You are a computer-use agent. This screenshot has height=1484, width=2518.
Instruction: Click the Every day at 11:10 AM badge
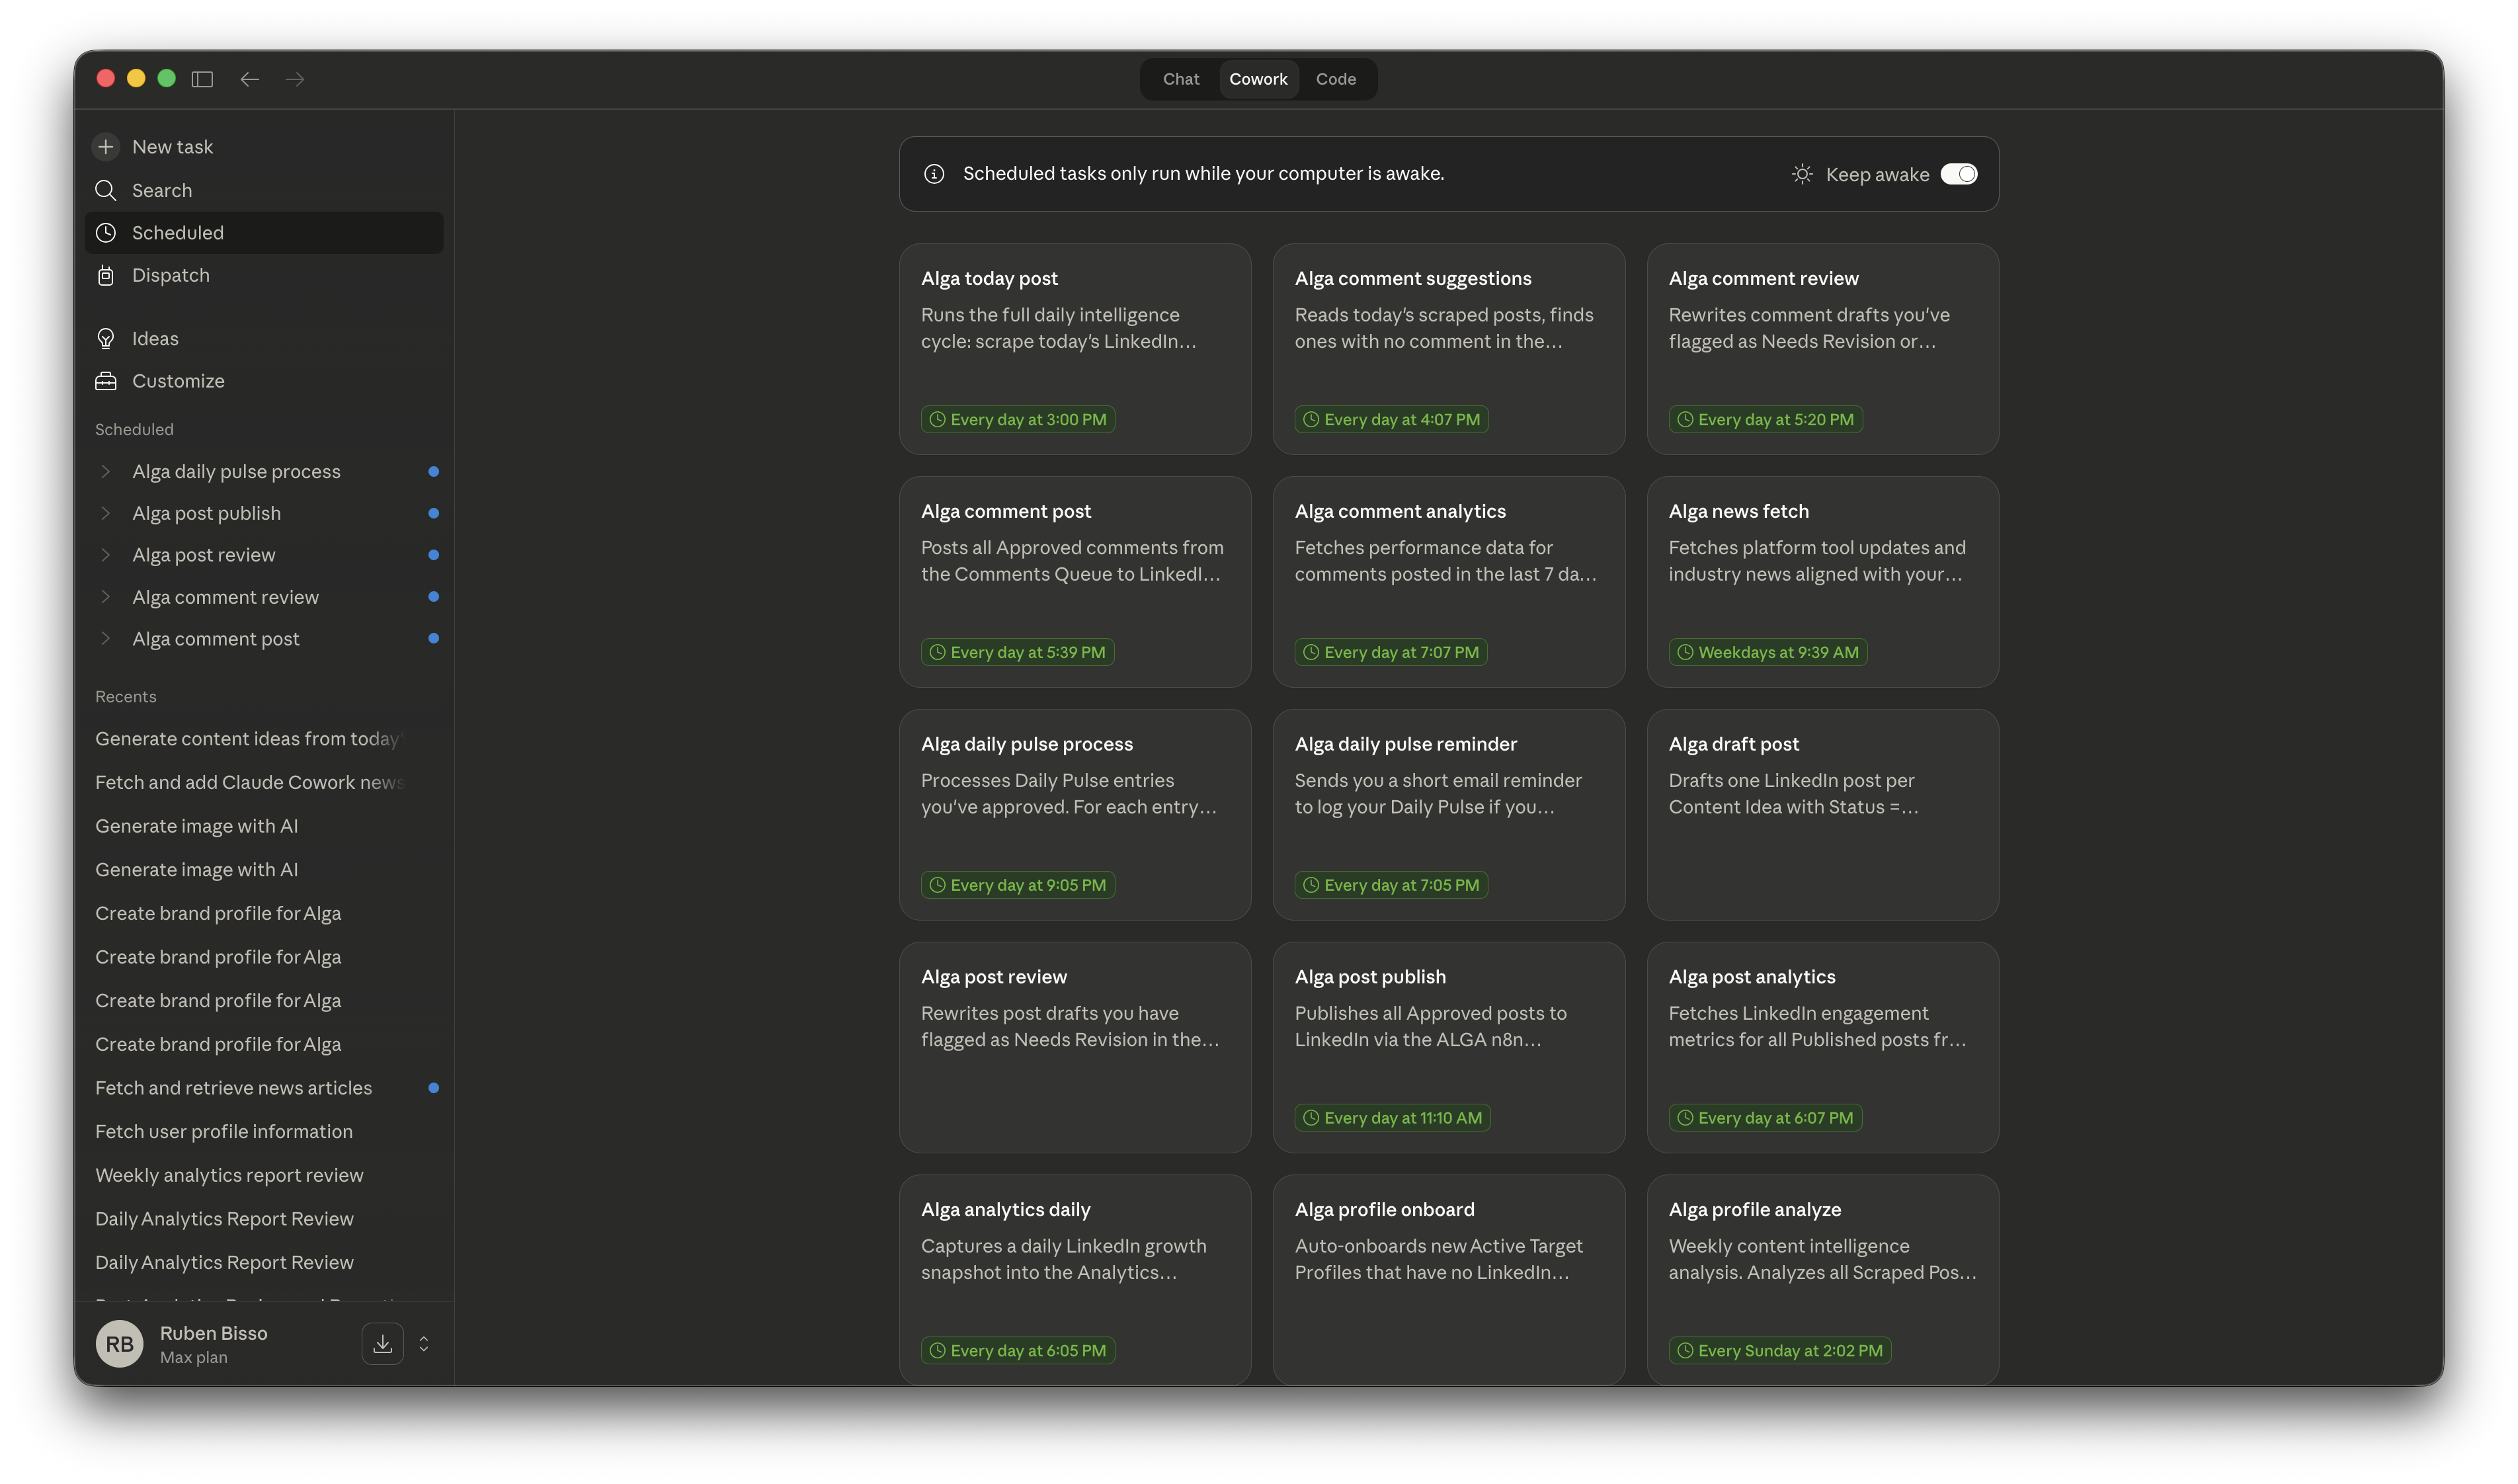(x=1393, y=1118)
